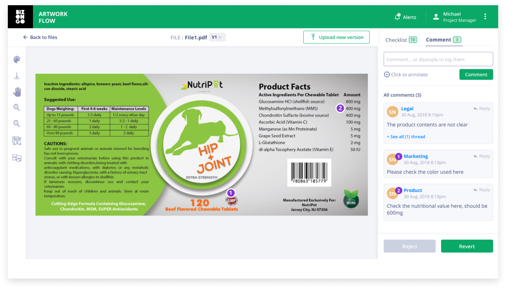Click the comment text input field
The image size is (506, 289).
[x=438, y=59]
